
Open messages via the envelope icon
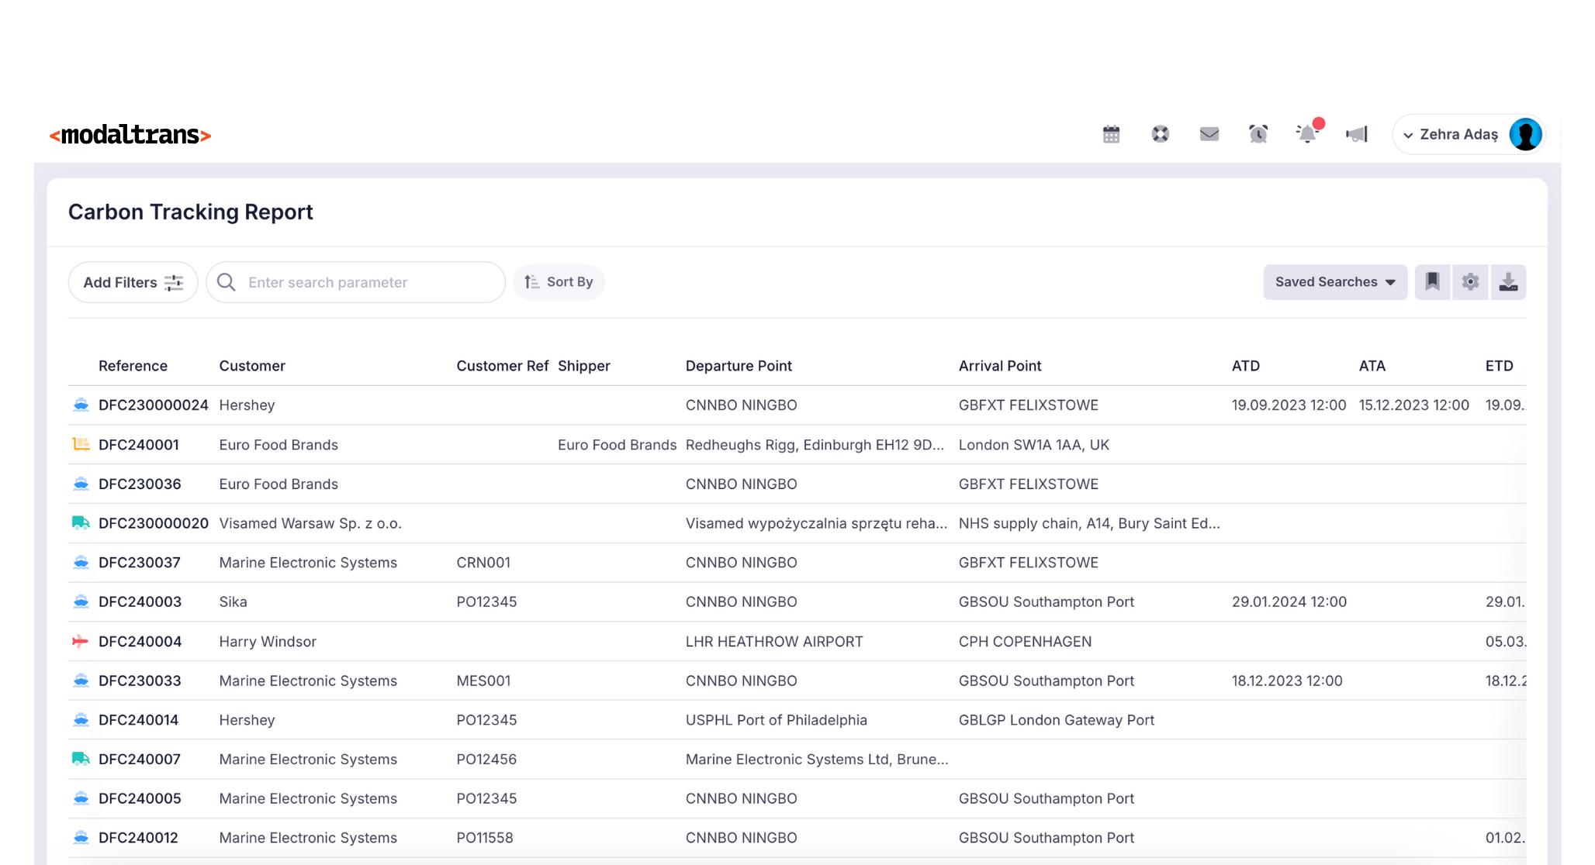[1209, 133]
